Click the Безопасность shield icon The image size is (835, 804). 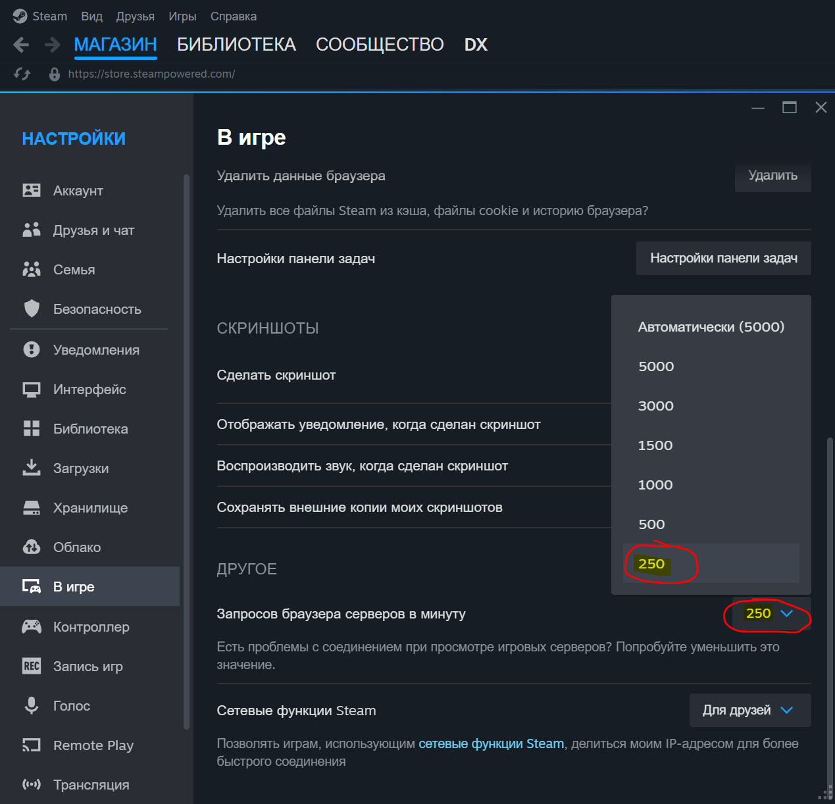(x=32, y=309)
